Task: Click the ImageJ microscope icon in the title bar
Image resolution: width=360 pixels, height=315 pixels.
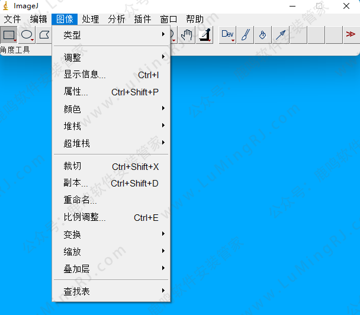Action: pos(5,6)
